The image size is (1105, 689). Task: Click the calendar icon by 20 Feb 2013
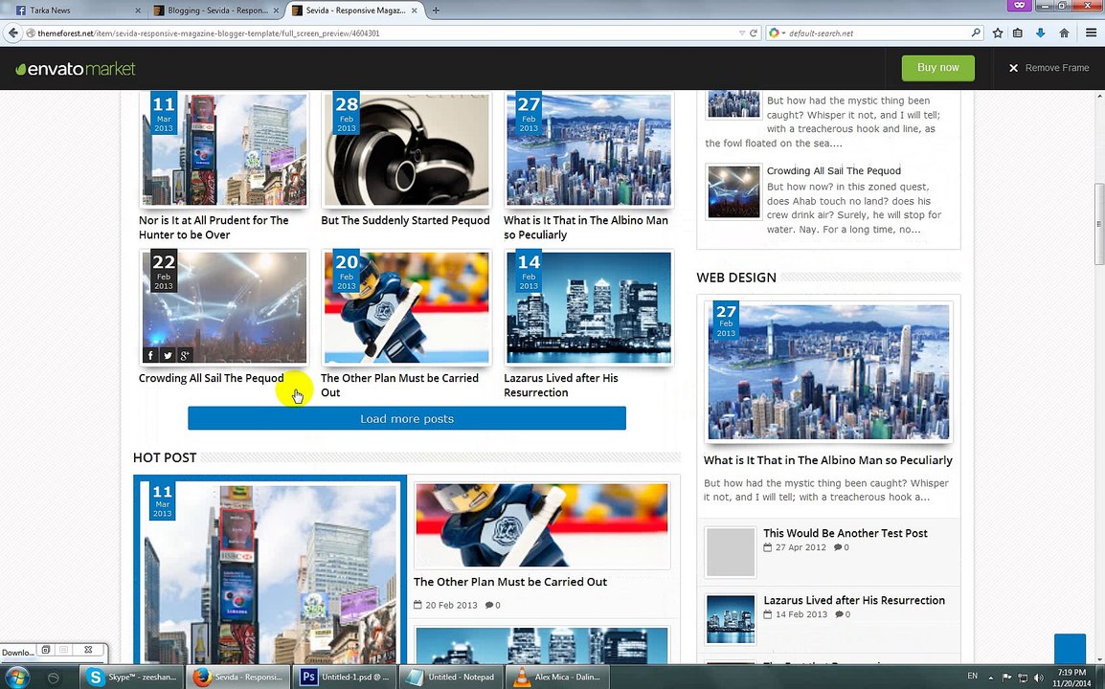[417, 605]
